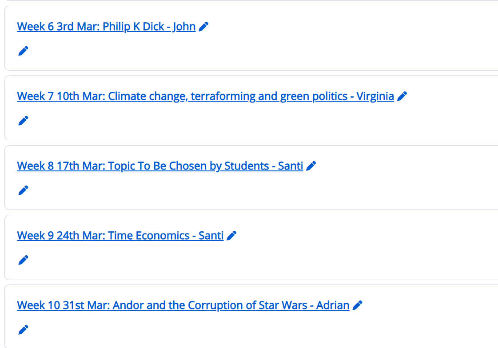This screenshot has width=498, height=348.
Task: Click the pencil below Week 6 title
Action: pos(24,51)
